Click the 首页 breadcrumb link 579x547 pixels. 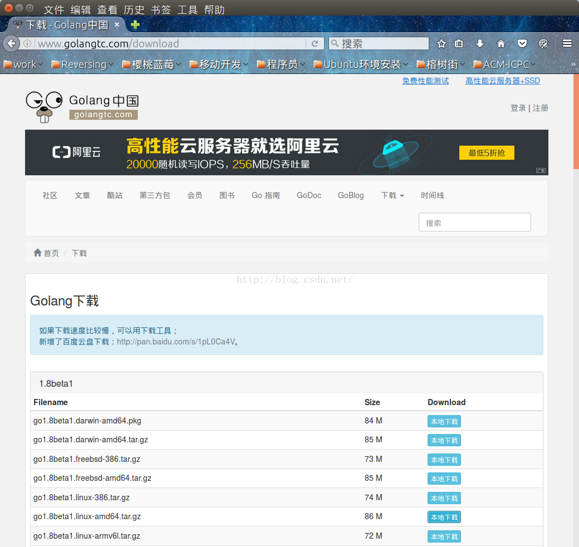[51, 253]
